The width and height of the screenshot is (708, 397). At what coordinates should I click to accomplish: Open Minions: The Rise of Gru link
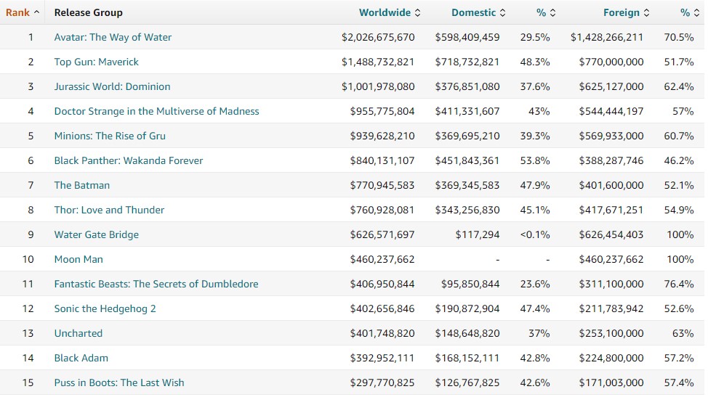click(x=110, y=136)
